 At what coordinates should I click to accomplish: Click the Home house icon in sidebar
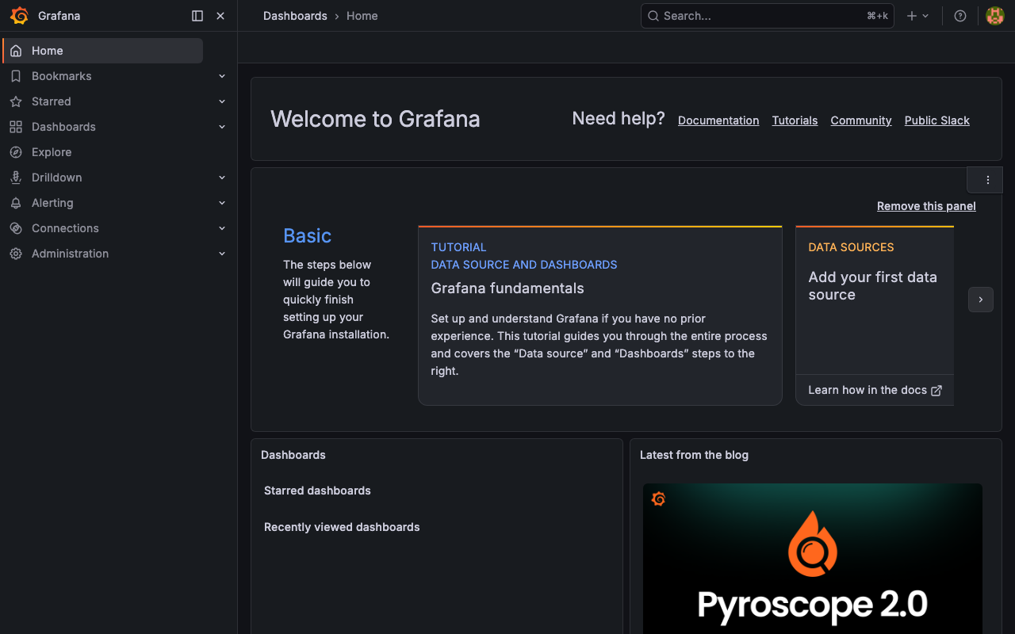tap(16, 51)
